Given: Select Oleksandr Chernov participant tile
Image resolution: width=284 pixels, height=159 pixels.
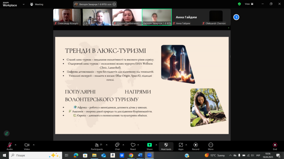Looking at the screenshot, I should point(216,17).
